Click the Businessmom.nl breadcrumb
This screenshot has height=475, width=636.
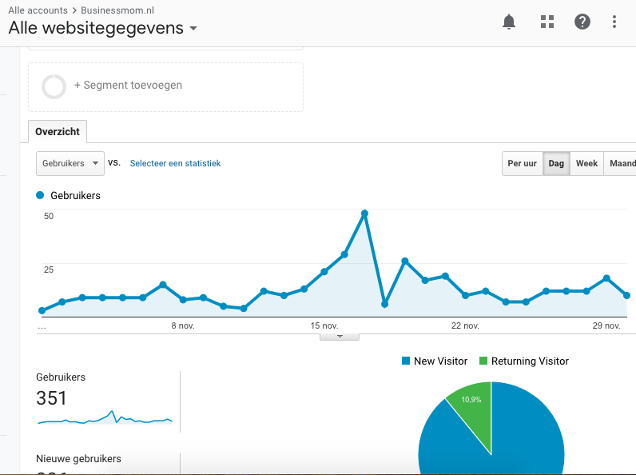click(117, 10)
